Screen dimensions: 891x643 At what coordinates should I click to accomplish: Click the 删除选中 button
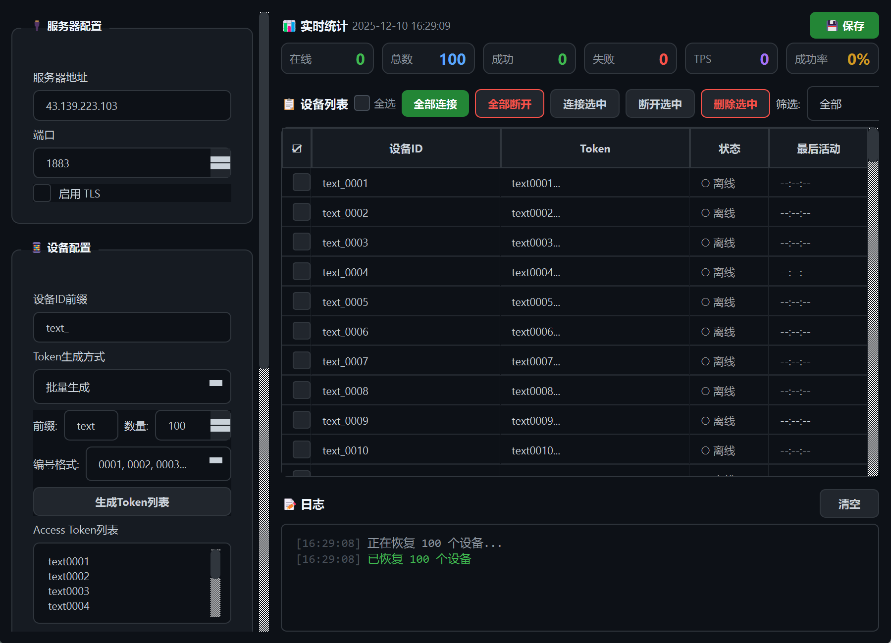[735, 103]
